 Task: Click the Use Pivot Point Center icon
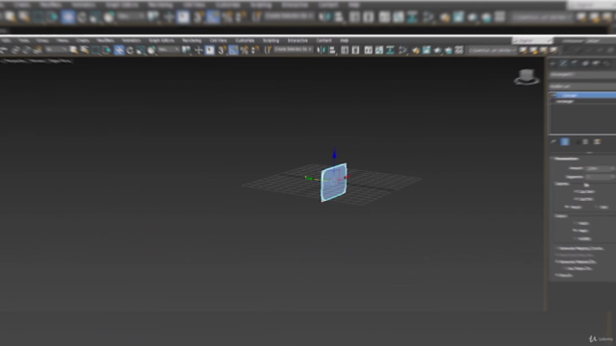tap(187, 50)
